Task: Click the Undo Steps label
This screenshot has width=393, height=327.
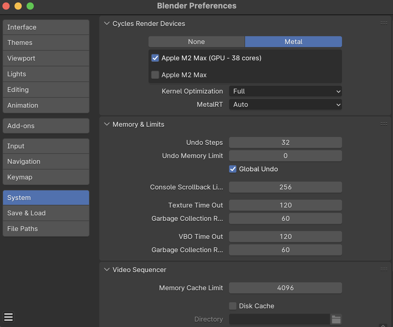Action: click(x=205, y=142)
